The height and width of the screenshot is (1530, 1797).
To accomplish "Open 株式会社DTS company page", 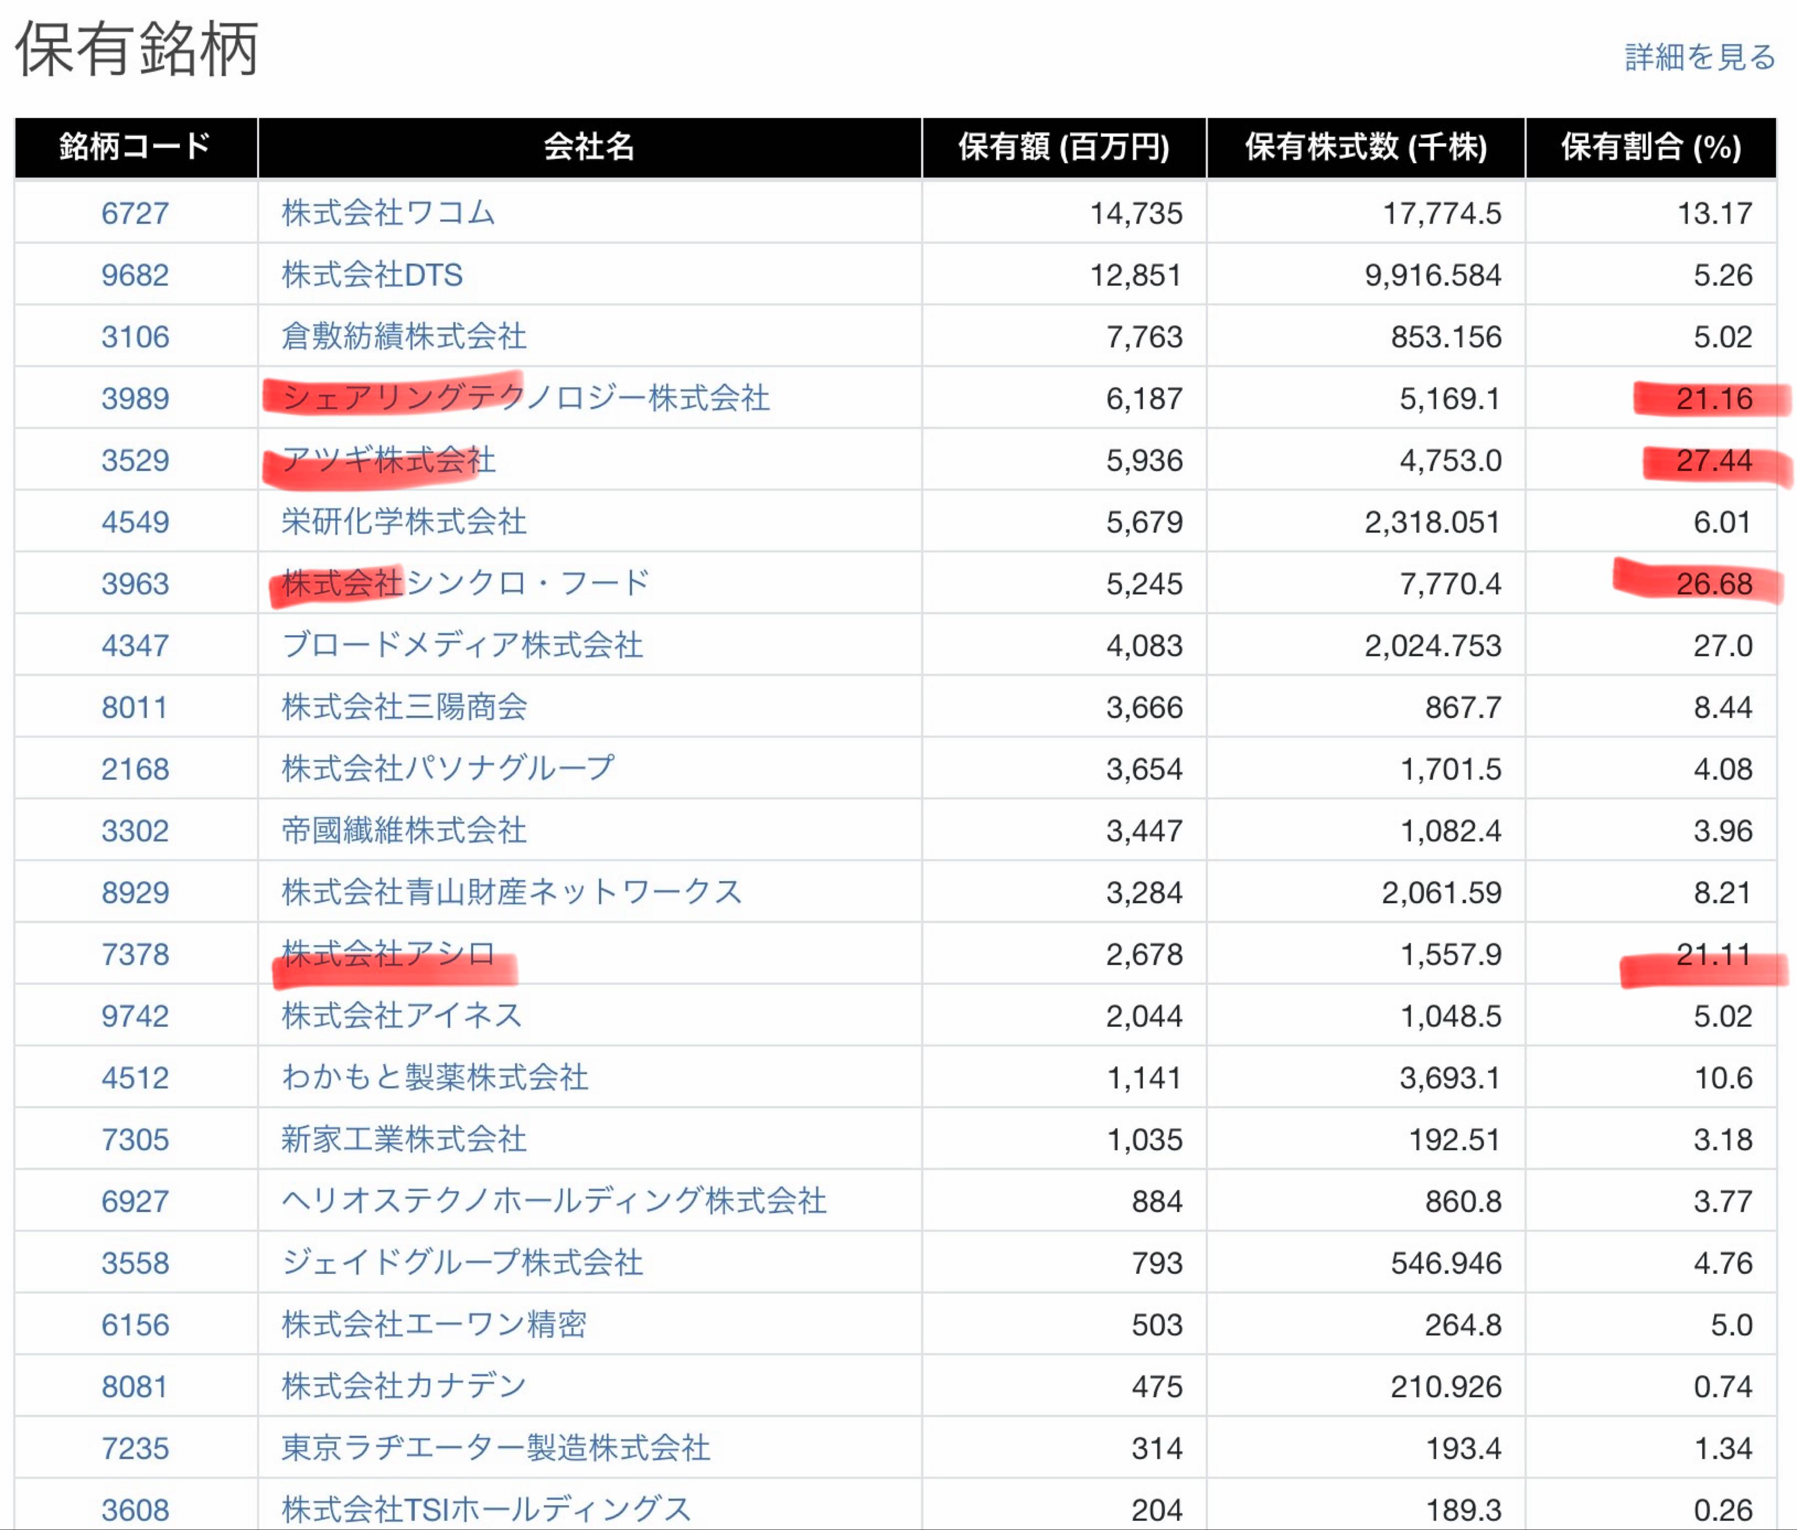I will click(x=372, y=275).
